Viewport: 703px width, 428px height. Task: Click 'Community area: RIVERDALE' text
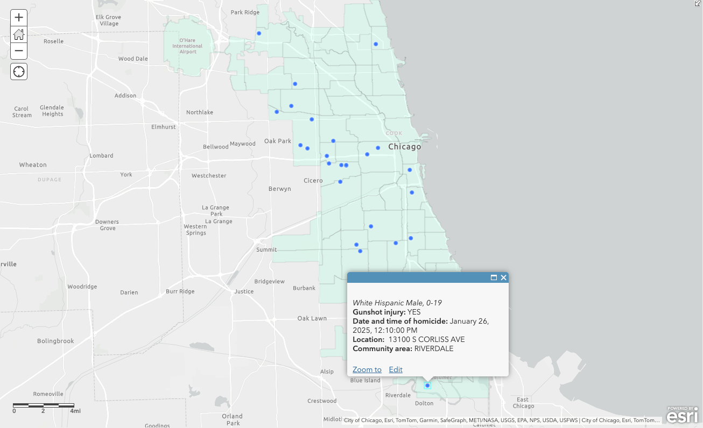click(403, 348)
